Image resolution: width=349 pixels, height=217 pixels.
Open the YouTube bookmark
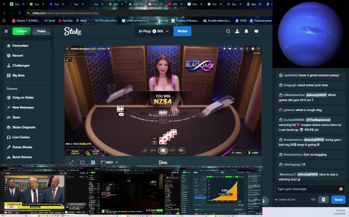[x=65, y=21]
